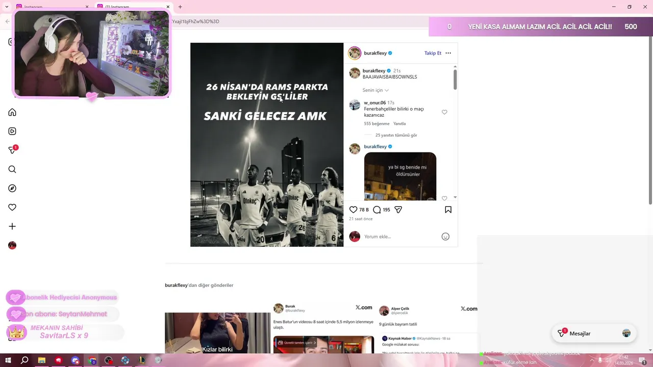
Task: Click the '21 saat önce' timestamp
Action: pyautogui.click(x=361, y=219)
